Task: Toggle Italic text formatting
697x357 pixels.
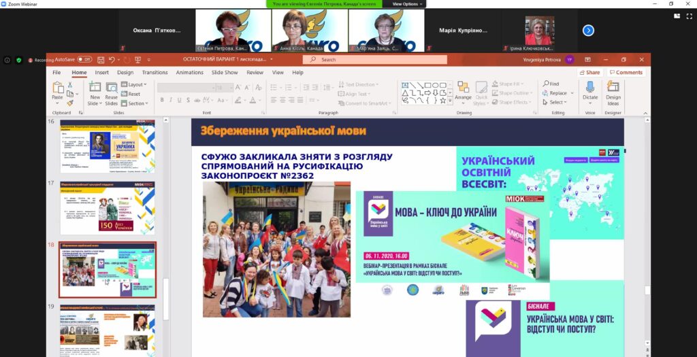Action: (171, 100)
